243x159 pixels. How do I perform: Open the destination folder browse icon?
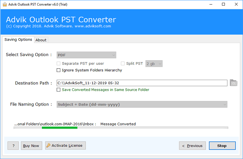(234, 83)
